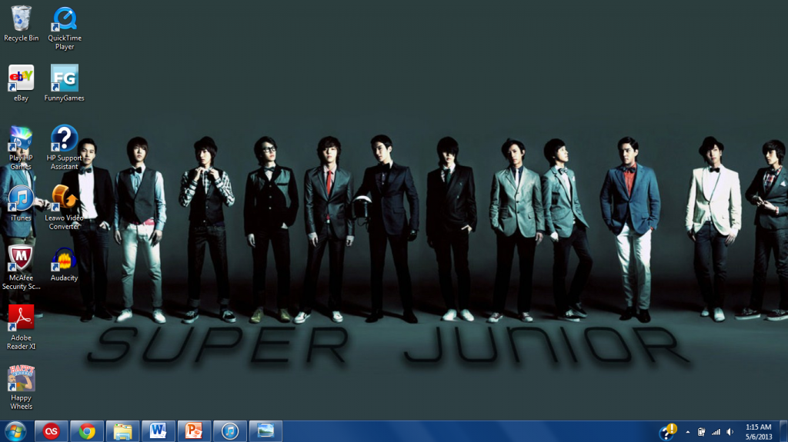The height and width of the screenshot is (442, 788).
Task: Open Google Chrome from the taskbar
Action: pyautogui.click(x=87, y=431)
